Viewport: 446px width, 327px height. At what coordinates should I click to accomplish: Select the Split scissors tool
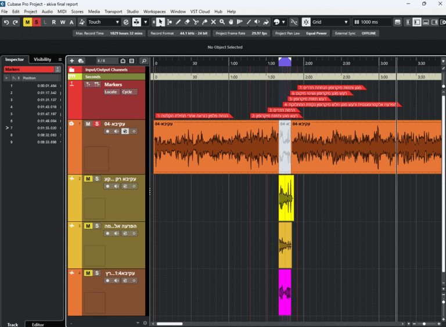[196, 22]
